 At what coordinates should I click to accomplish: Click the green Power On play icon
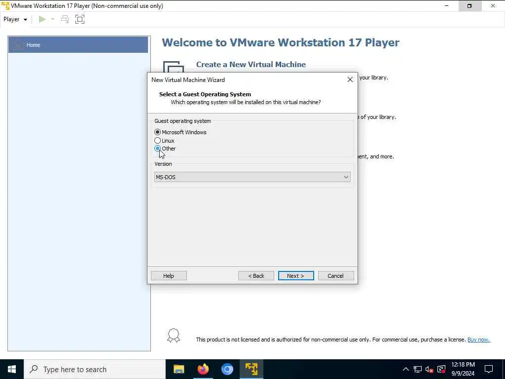pyautogui.click(x=42, y=19)
